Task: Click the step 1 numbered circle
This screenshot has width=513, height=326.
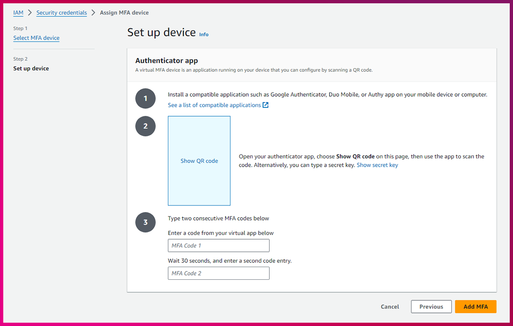Action: pos(145,99)
